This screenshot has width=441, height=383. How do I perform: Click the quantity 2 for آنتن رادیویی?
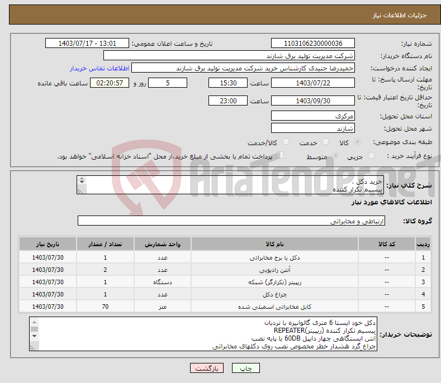coord(105,270)
